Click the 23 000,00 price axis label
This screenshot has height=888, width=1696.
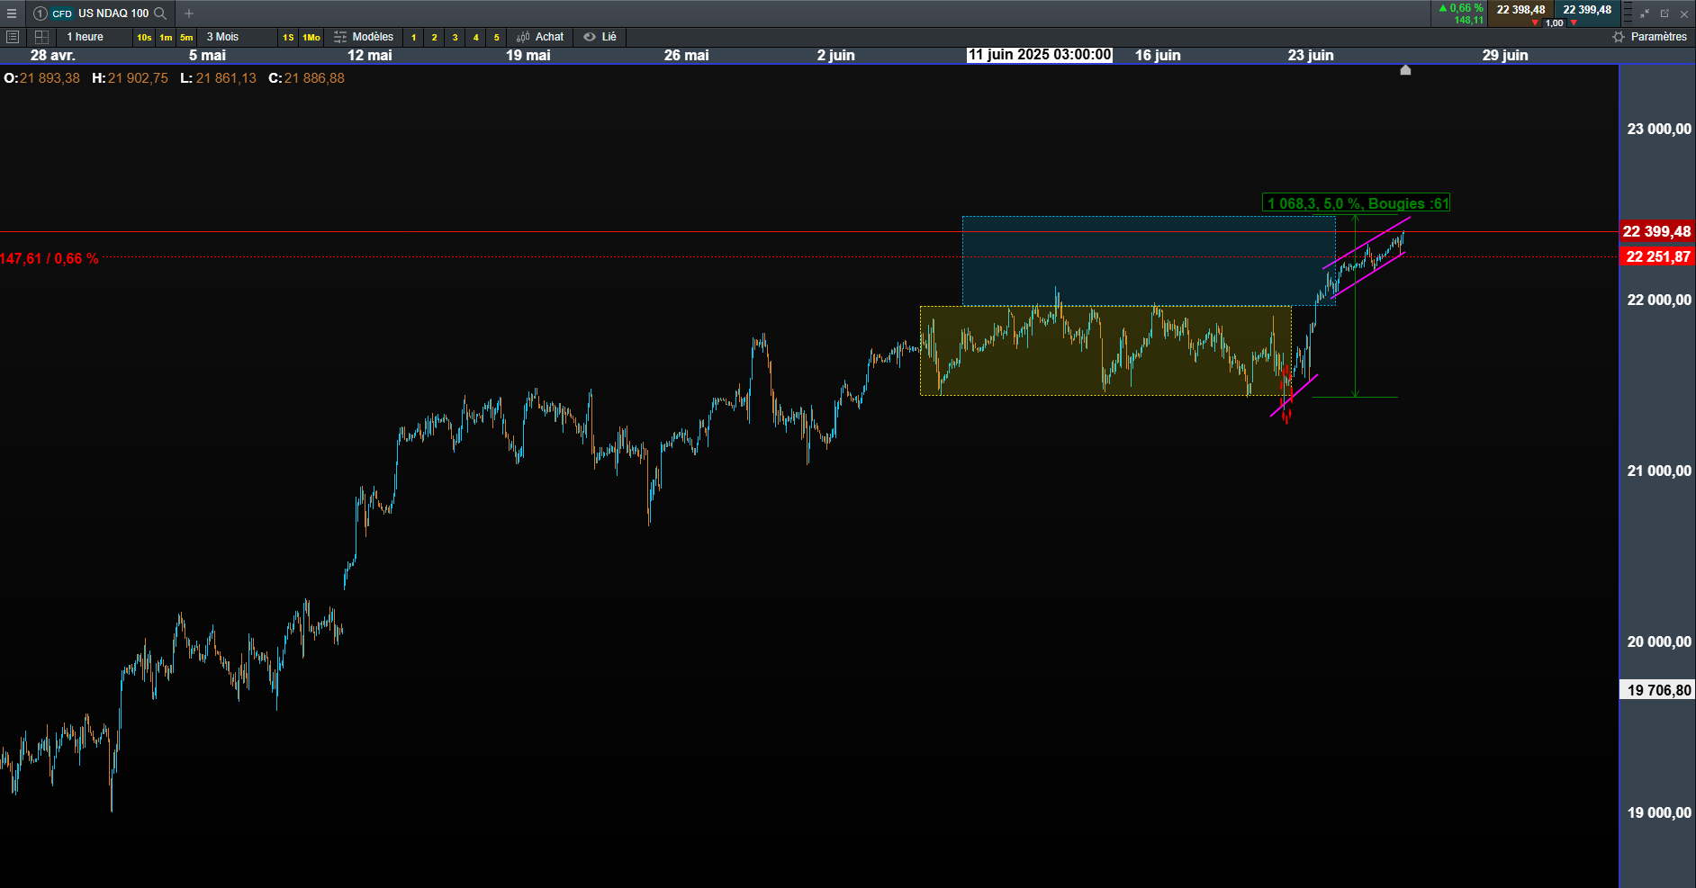[x=1659, y=129]
